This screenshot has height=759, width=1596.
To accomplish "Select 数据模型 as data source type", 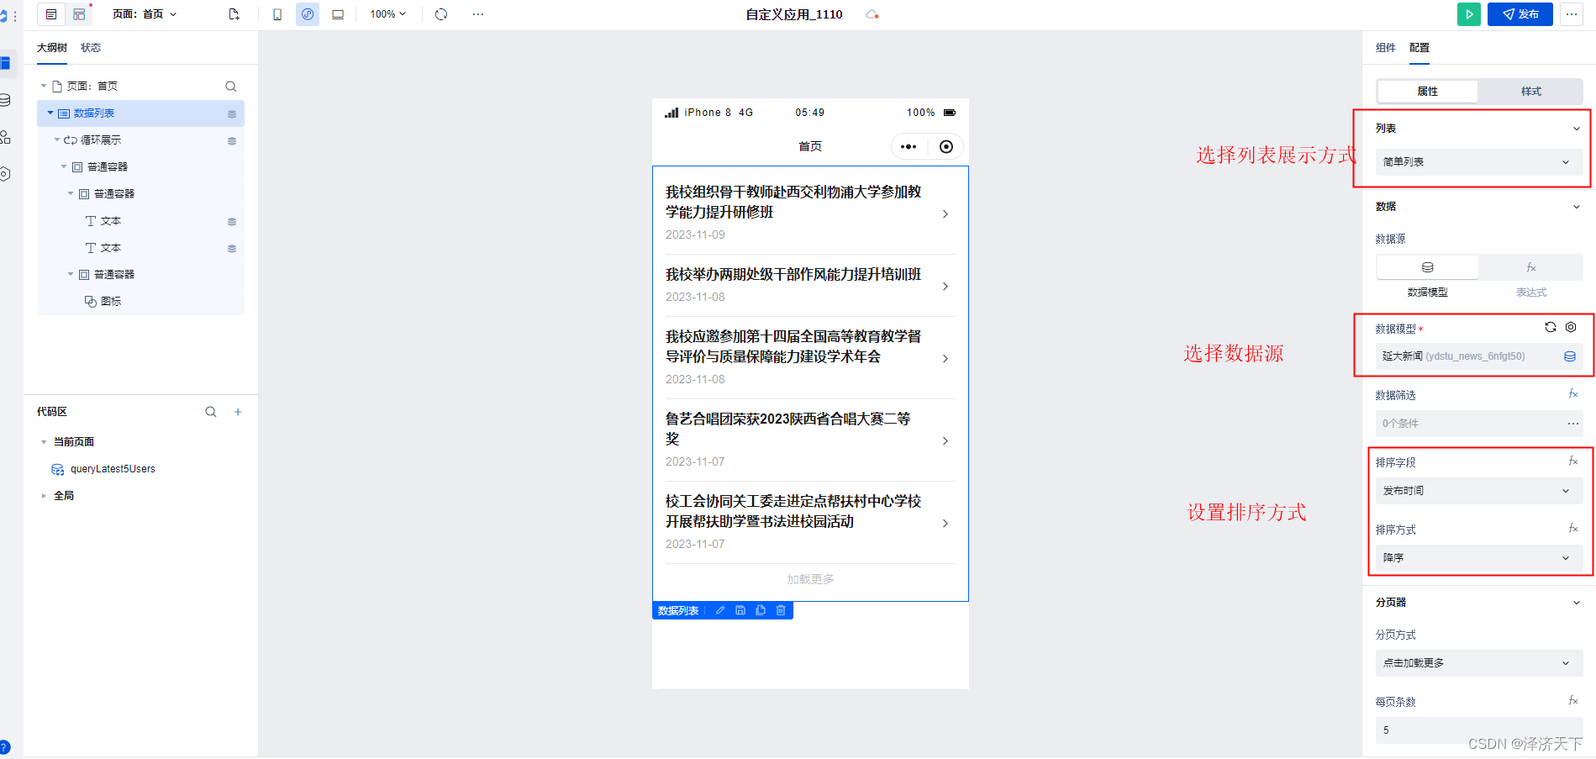I will click(1427, 267).
